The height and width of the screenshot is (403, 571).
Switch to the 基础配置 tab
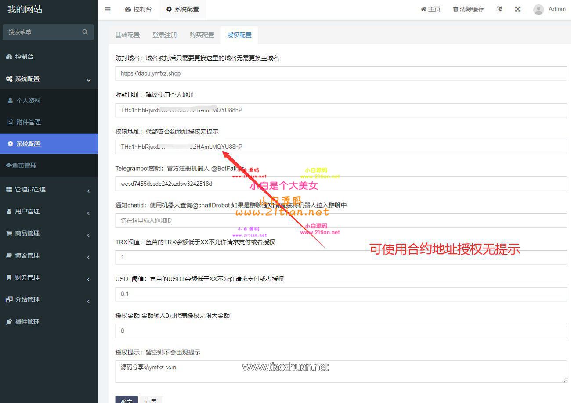(127, 35)
